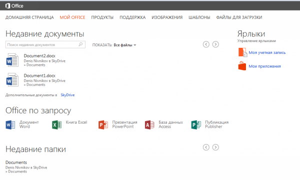Create a new Access database
The width and height of the screenshot is (300, 180).
pyautogui.click(x=164, y=125)
